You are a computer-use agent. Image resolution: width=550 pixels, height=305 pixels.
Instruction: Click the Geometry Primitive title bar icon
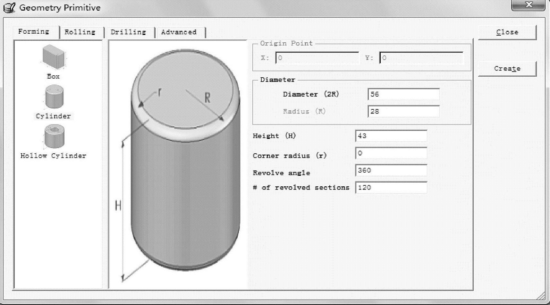[x=10, y=8]
